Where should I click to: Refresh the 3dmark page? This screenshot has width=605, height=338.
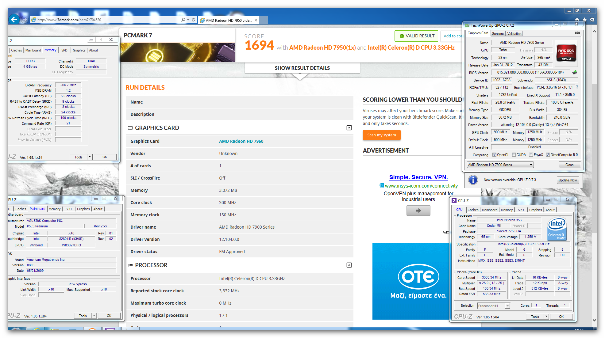[x=193, y=20]
